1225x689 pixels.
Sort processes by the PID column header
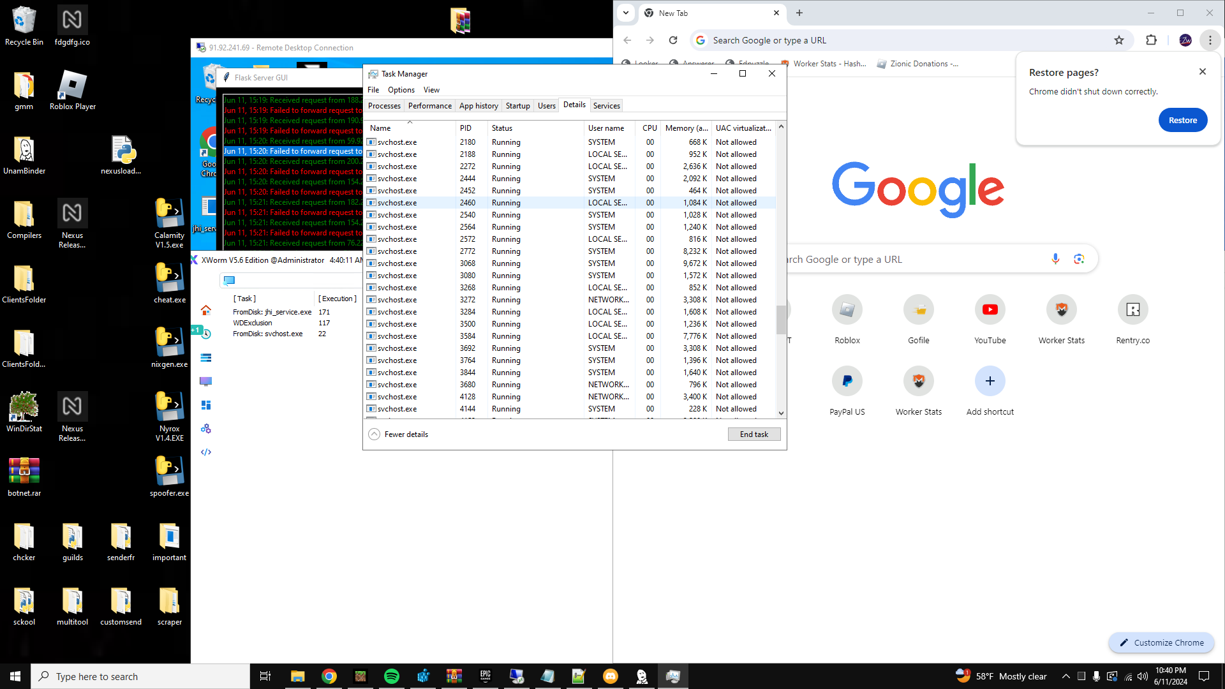466,128
